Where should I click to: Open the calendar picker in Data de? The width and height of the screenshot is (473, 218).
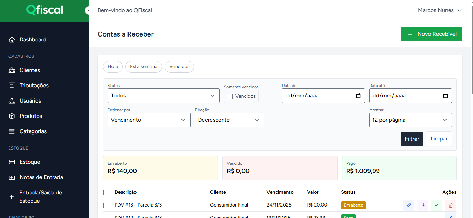(358, 96)
